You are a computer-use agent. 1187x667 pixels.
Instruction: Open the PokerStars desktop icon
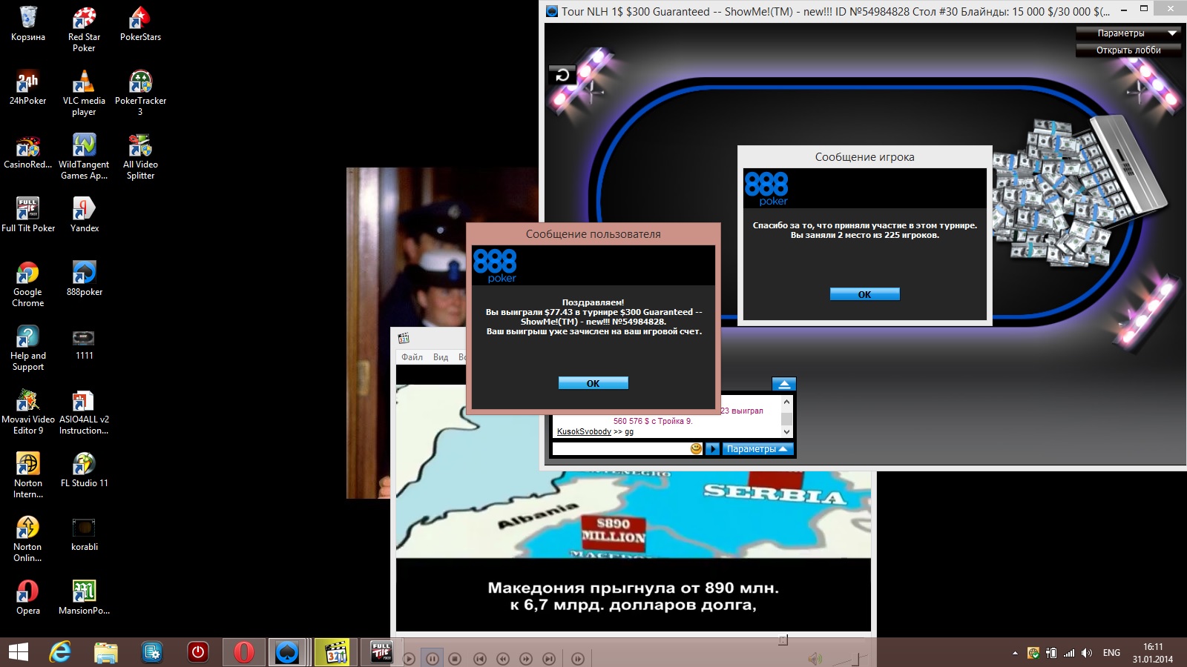[x=140, y=24]
